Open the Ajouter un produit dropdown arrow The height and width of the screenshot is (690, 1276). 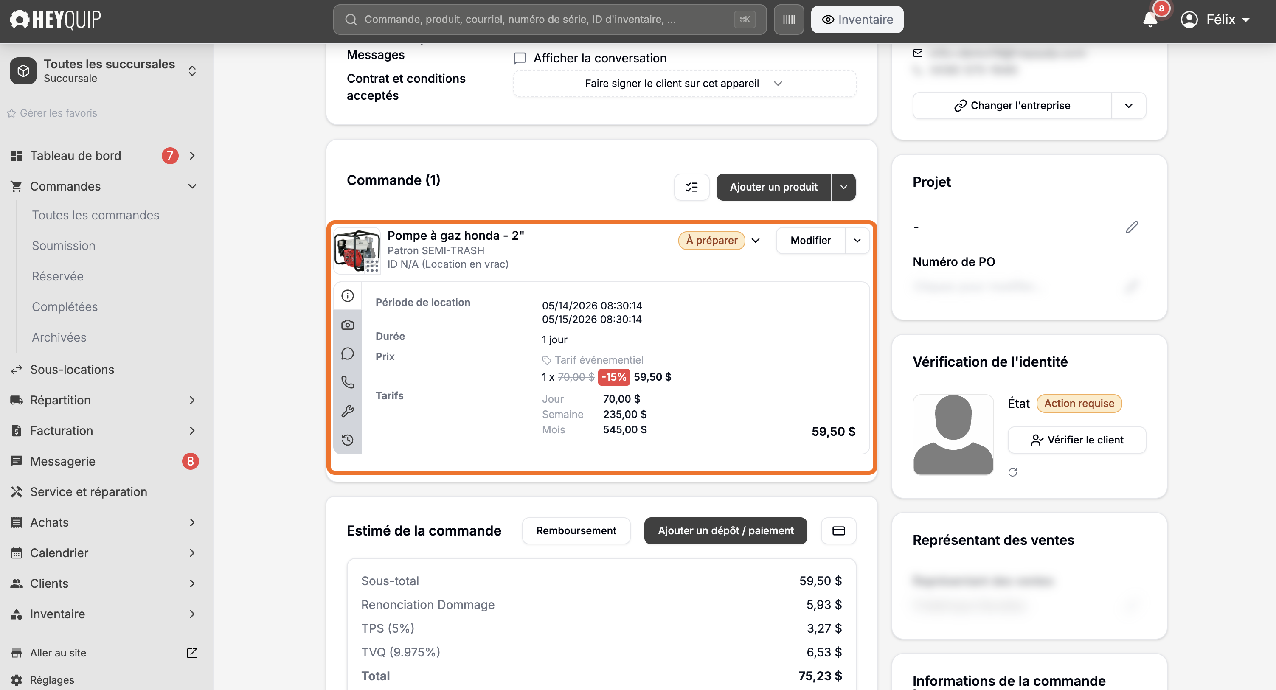843,187
